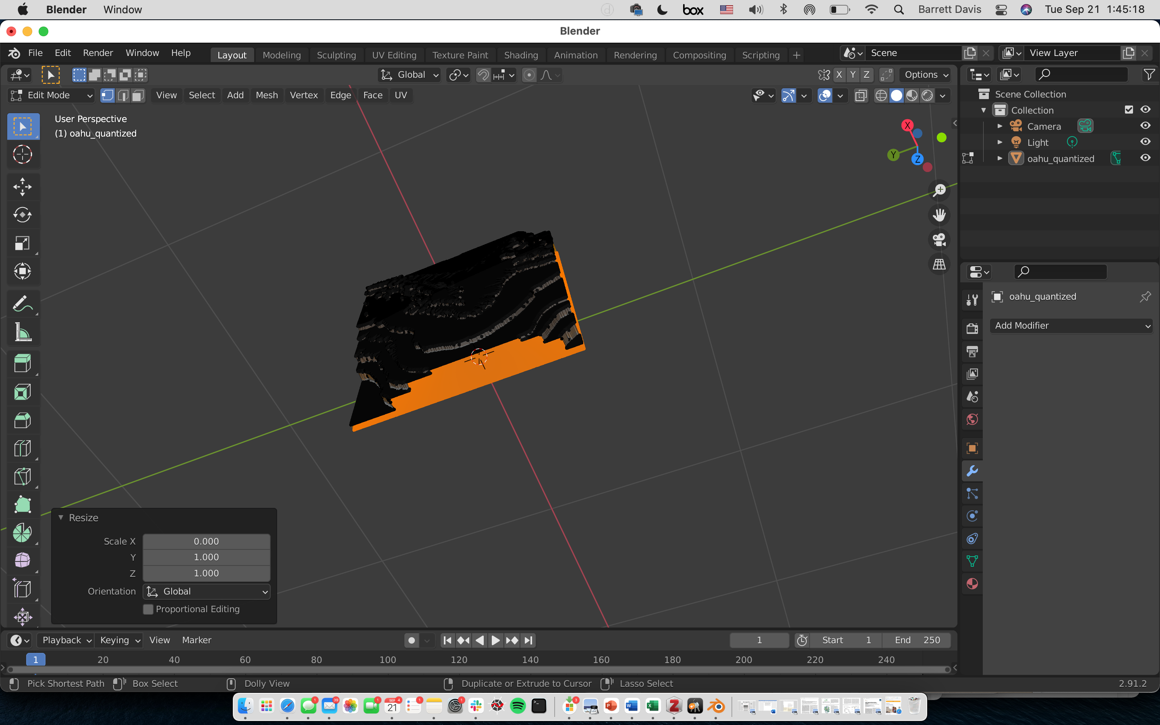Toggle X-ray display
This screenshot has width=1160, height=725.
click(861, 96)
